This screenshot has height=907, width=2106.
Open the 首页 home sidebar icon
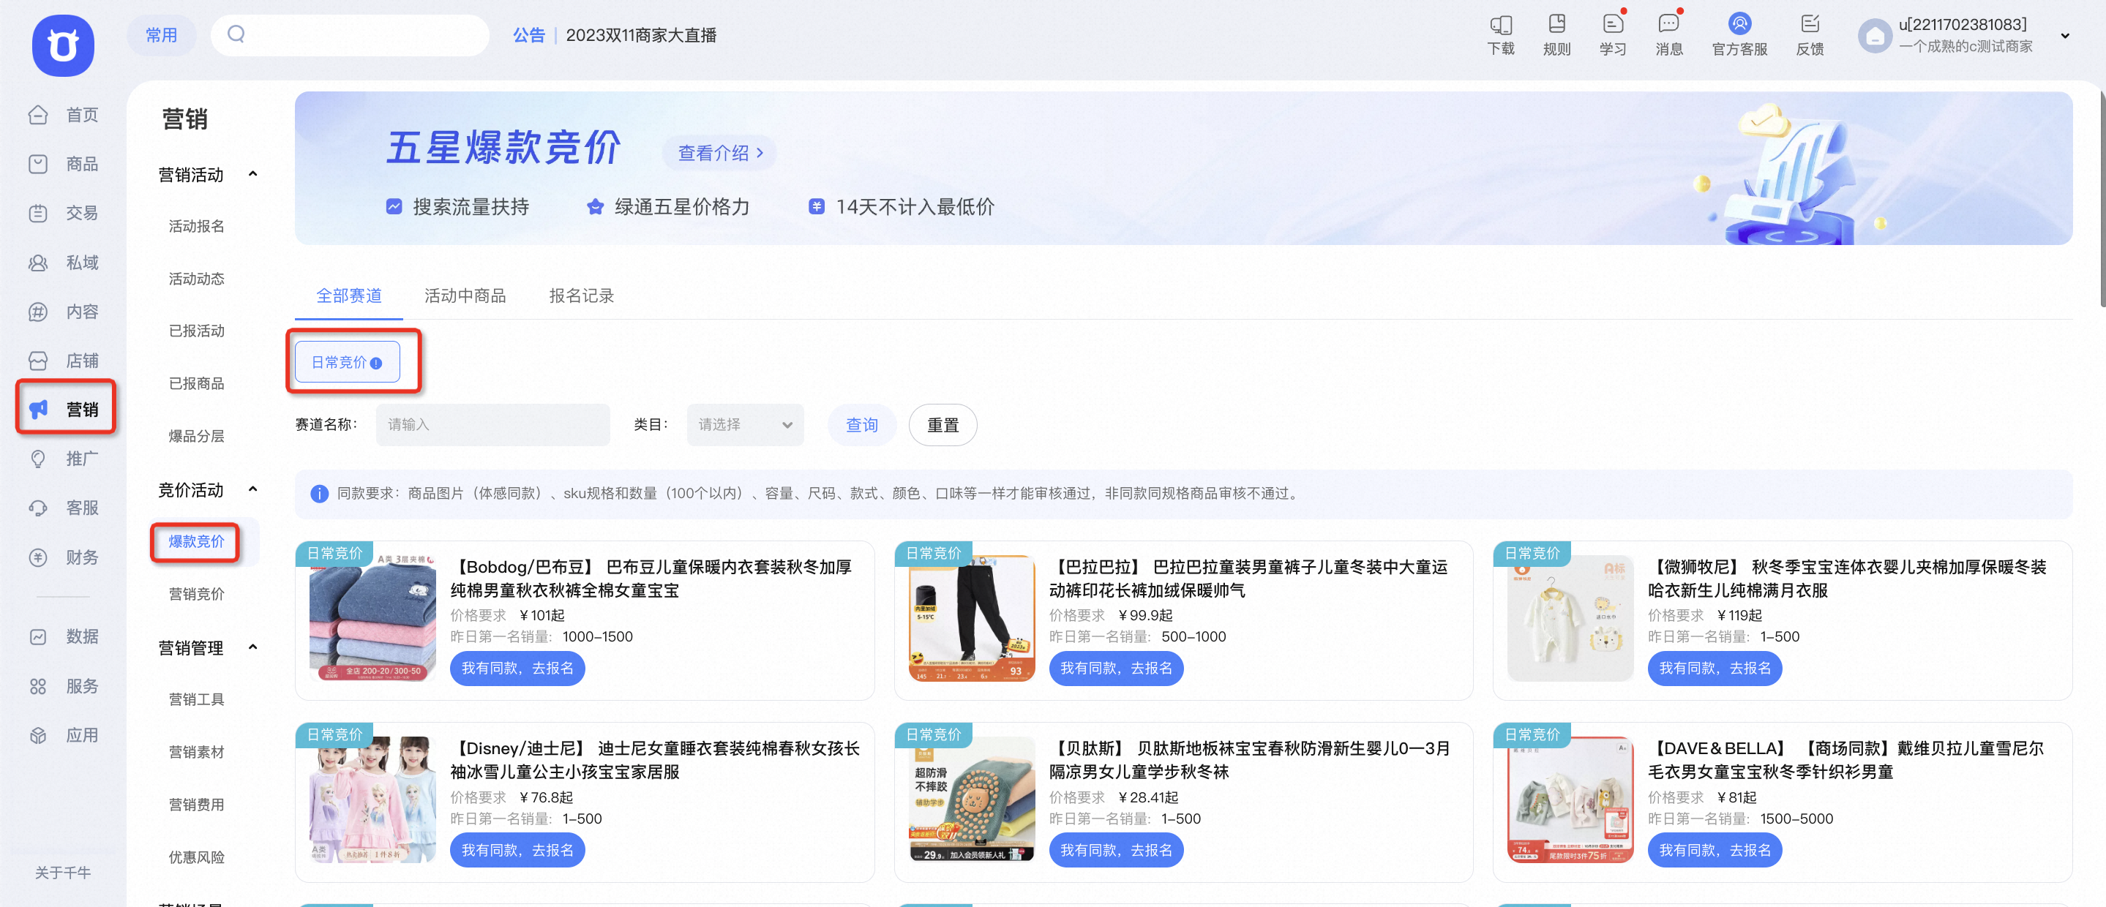pyautogui.click(x=39, y=116)
